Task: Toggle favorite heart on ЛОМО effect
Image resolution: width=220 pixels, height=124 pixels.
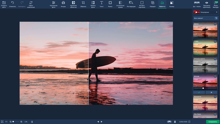Action: click(x=215, y=41)
